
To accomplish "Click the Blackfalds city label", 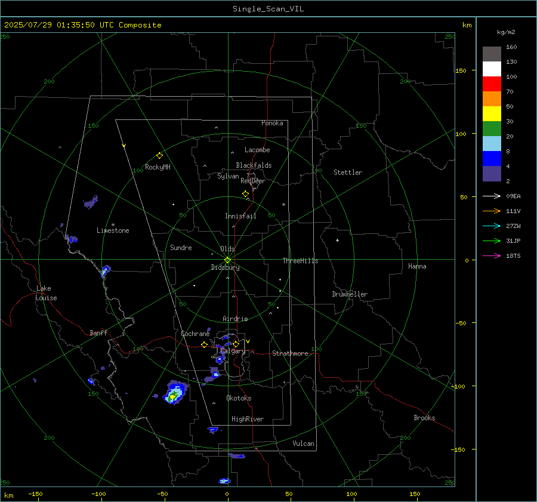I will [x=254, y=165].
